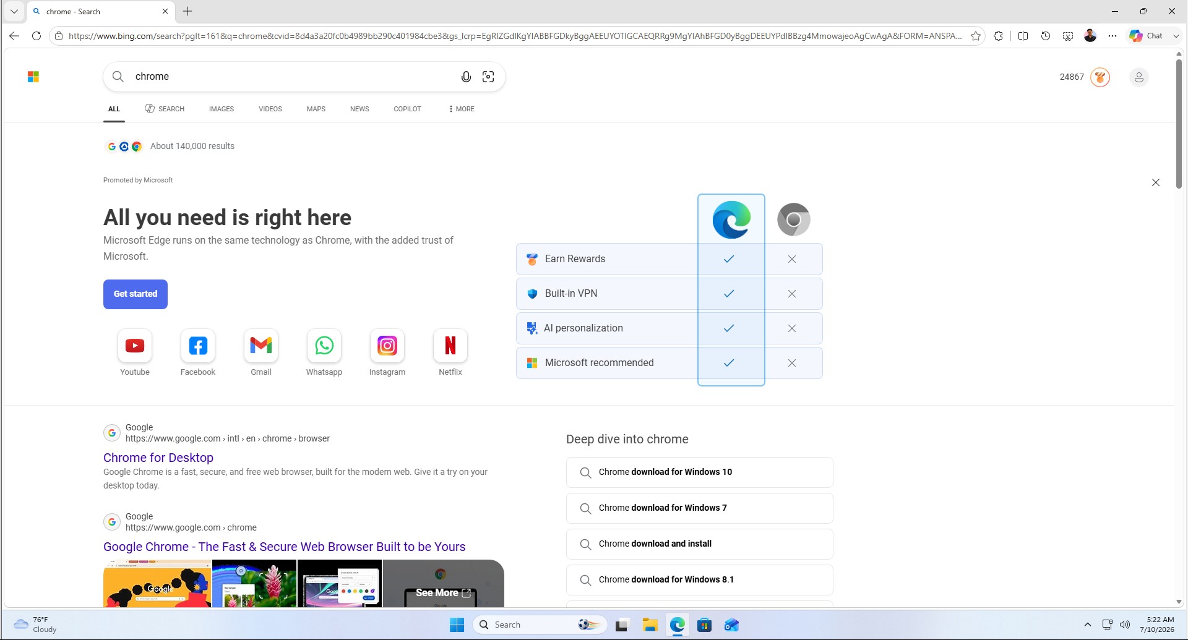Switch to the VIDEOS tab
This screenshot has height=640, width=1188.
270,109
